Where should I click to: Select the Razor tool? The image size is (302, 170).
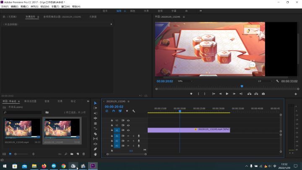point(95,134)
